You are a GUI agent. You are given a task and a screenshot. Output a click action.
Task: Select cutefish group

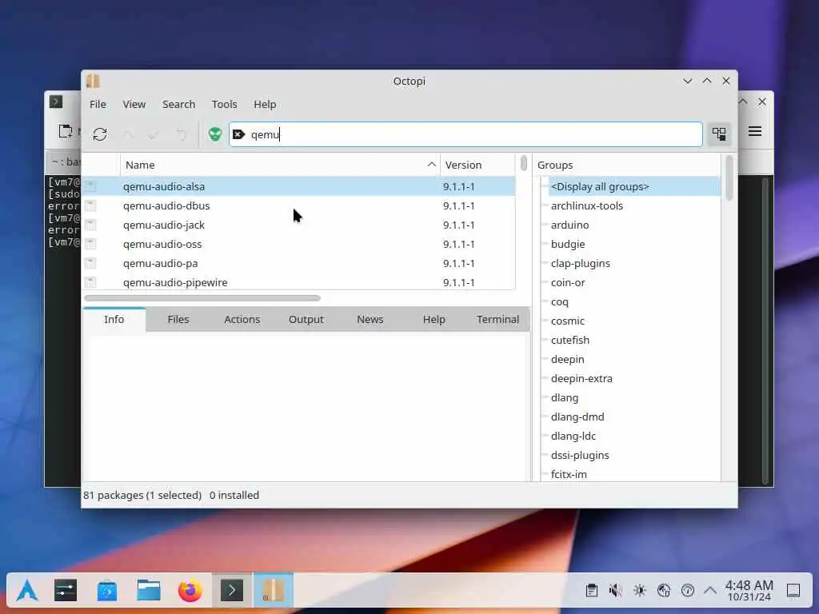click(x=569, y=340)
